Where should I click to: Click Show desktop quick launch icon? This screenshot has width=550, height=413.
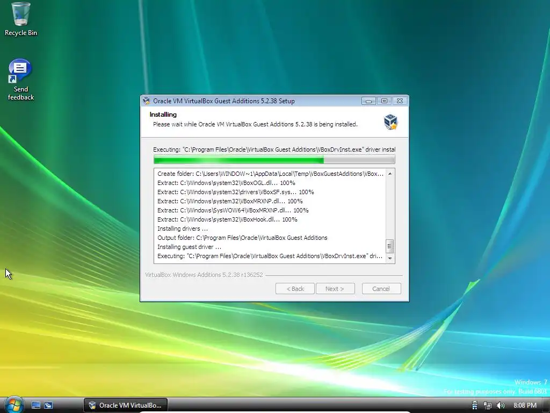click(36, 405)
